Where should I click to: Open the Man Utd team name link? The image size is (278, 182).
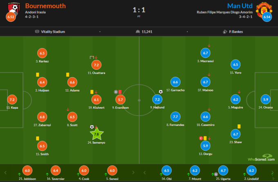point(240,6)
